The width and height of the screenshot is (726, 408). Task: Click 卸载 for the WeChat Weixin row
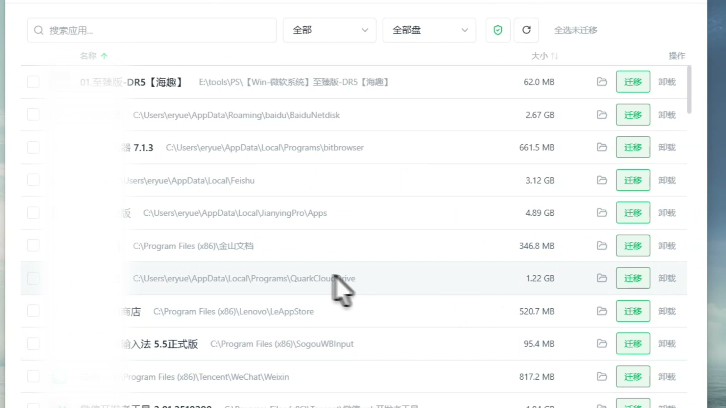click(667, 377)
